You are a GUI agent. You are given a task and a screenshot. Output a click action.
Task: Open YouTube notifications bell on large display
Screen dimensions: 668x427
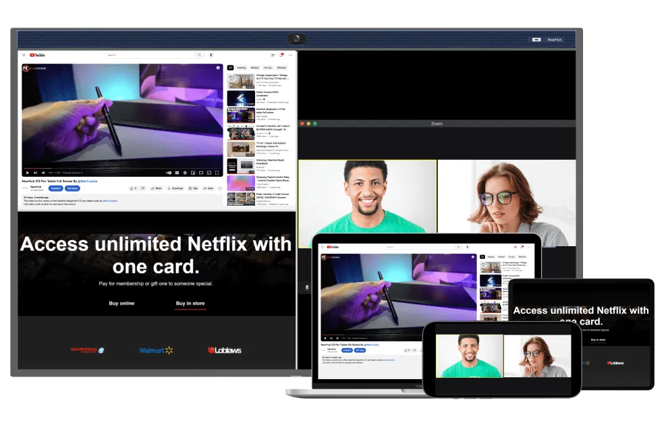[x=281, y=55]
